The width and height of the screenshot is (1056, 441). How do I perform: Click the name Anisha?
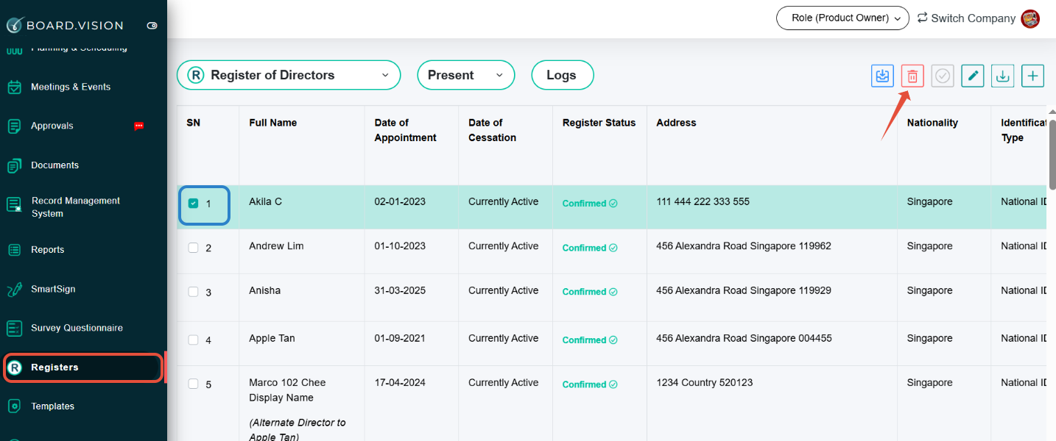(264, 290)
